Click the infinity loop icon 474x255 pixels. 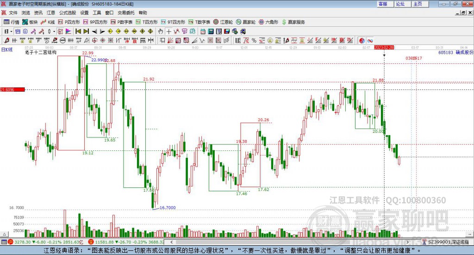370,40
